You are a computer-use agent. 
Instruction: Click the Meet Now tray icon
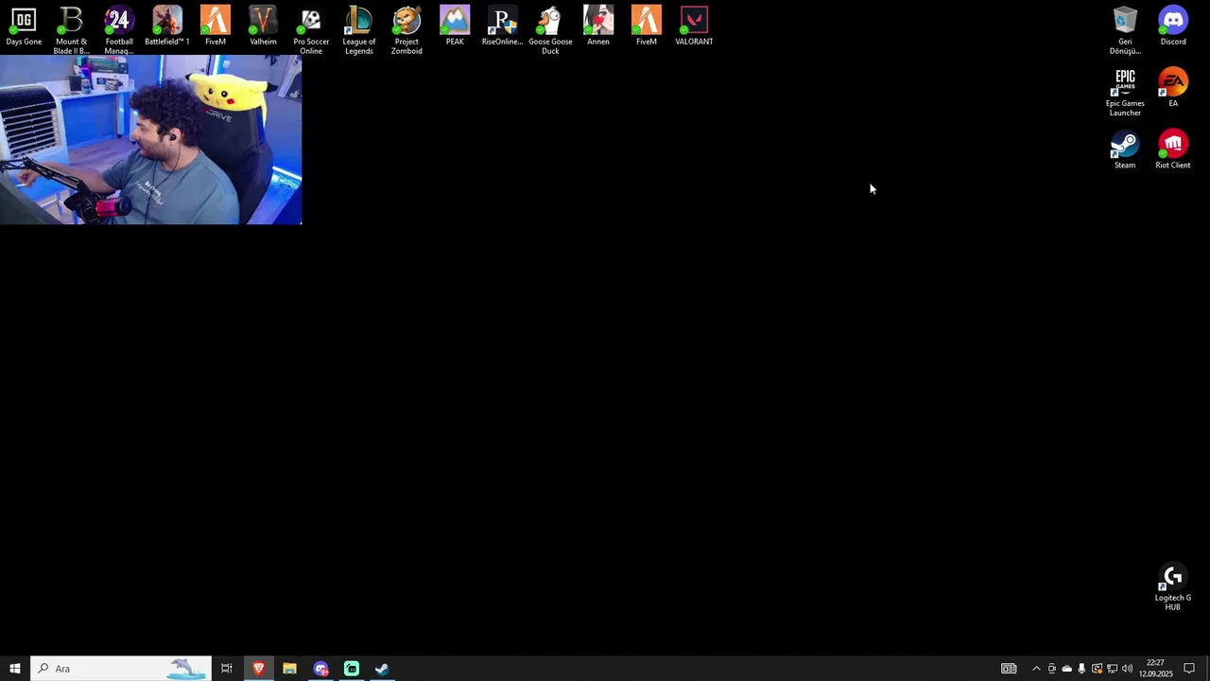click(x=1051, y=669)
